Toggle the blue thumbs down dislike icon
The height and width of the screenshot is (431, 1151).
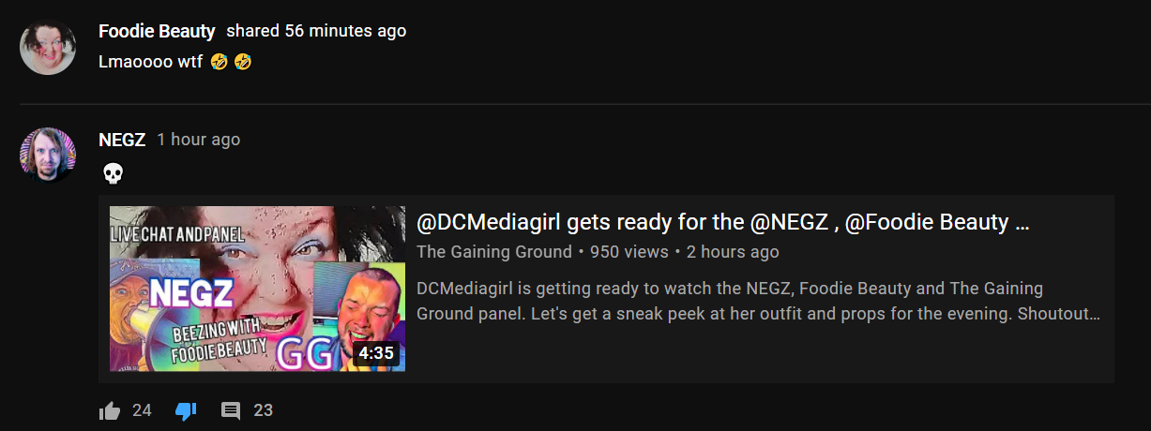pyautogui.click(x=186, y=410)
